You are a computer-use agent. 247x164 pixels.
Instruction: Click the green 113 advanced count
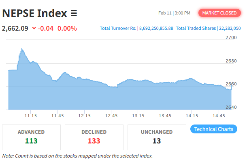[x=31, y=141]
